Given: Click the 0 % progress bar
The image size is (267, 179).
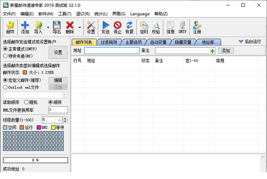Looking at the screenshot, I should pyautogui.click(x=35, y=160).
